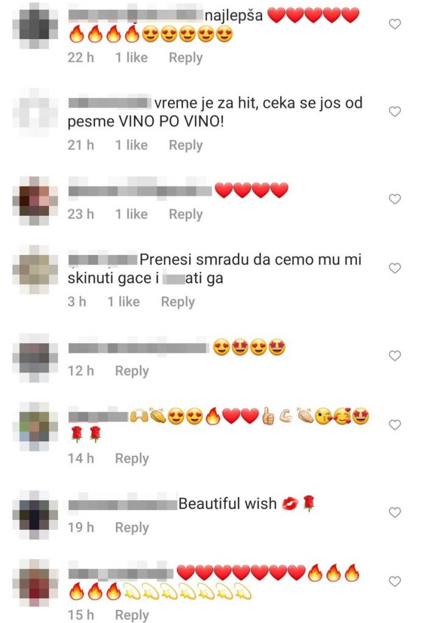Viewport: 421px width, 623px height.
Task: Open avatar of "Beautiful wish" commenter
Action: (35, 514)
